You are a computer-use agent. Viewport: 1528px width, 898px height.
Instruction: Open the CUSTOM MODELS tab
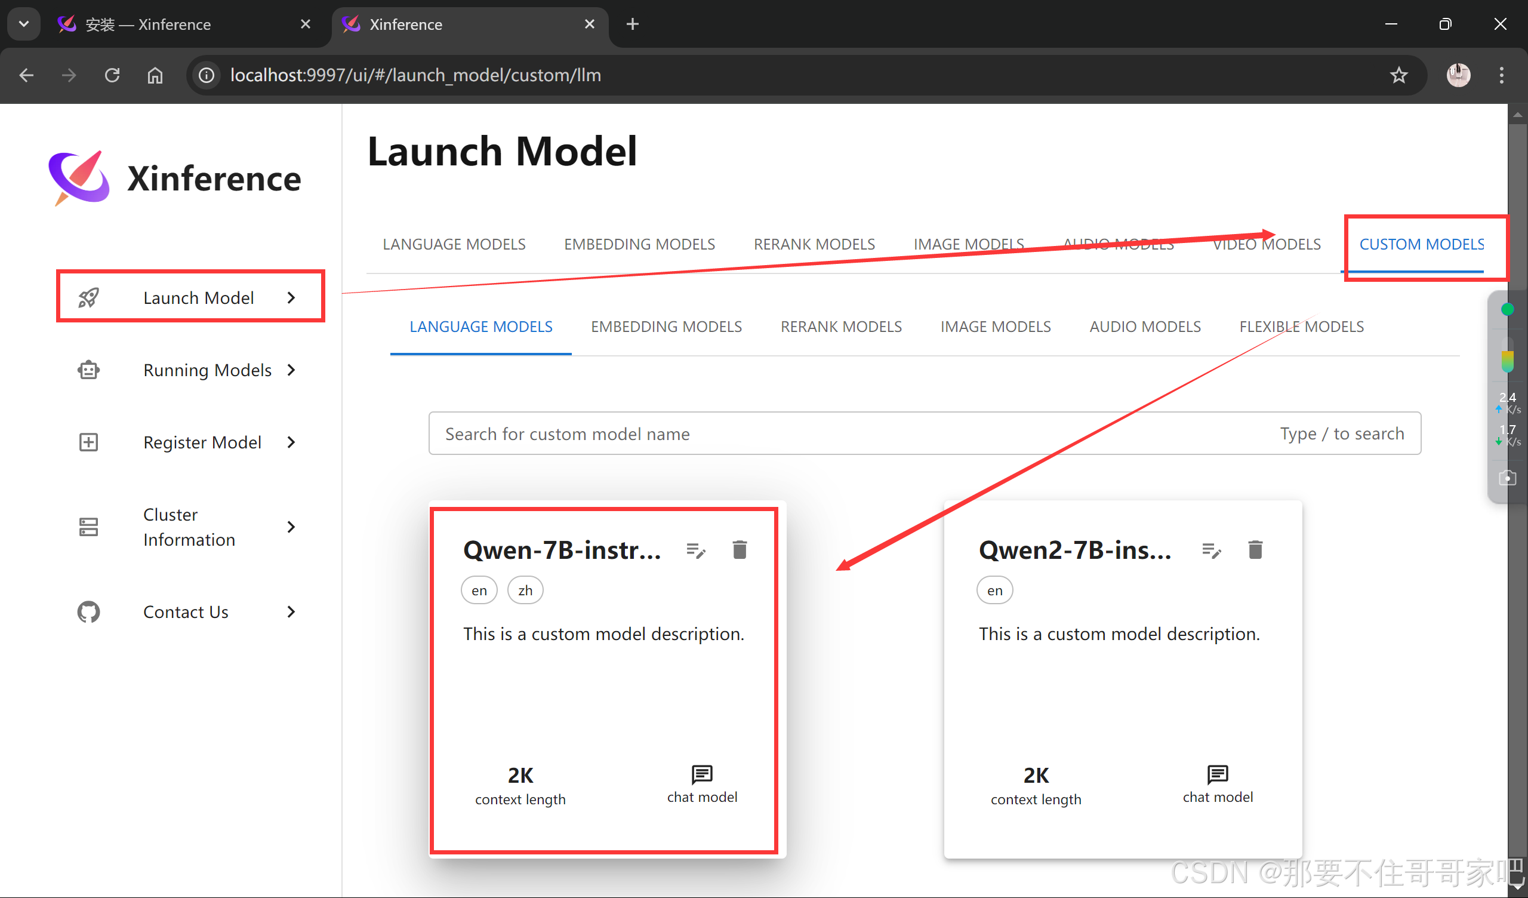click(1421, 245)
